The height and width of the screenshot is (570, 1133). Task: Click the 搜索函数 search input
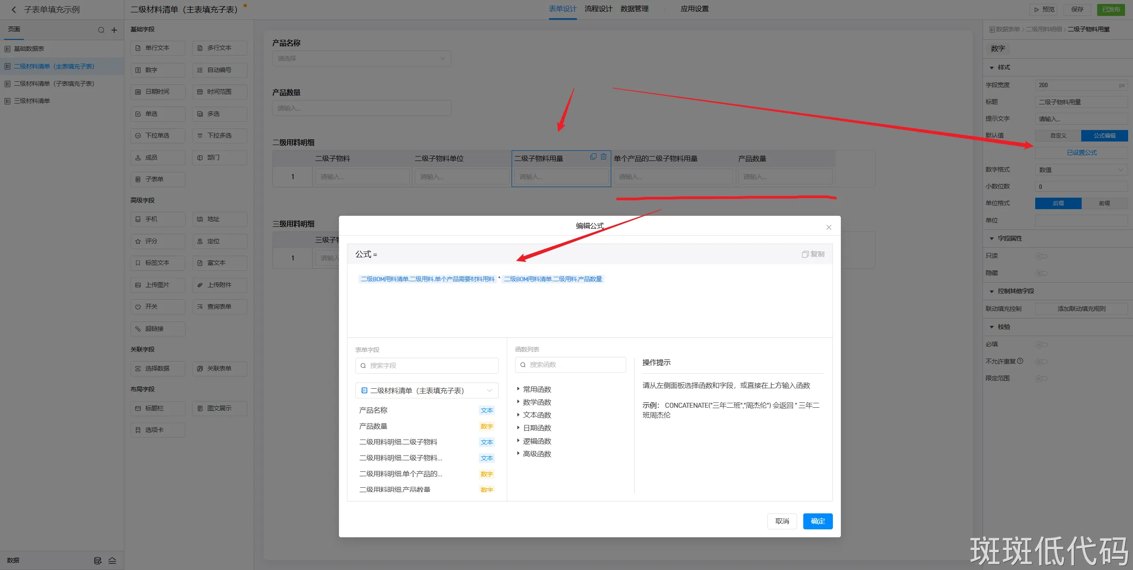pyautogui.click(x=571, y=365)
